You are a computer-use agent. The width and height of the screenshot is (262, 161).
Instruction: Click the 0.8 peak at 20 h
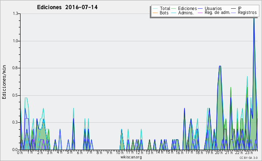[220, 66]
